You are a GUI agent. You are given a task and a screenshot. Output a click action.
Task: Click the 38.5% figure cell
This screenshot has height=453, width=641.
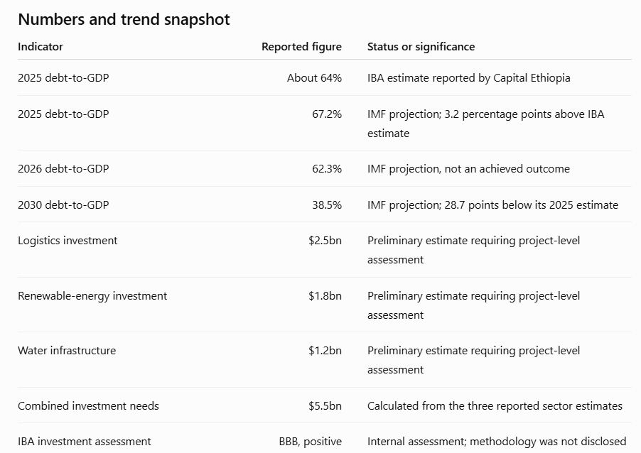click(x=327, y=204)
